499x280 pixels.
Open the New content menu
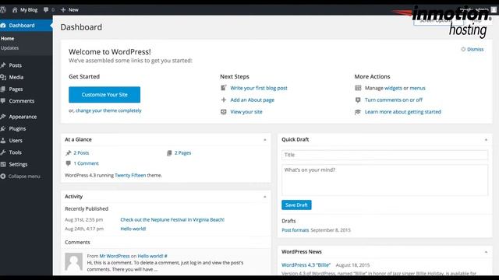coord(69,10)
